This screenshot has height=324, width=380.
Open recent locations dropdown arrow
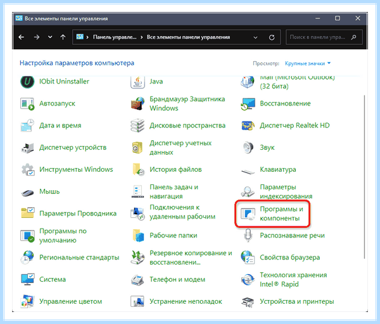50,37
